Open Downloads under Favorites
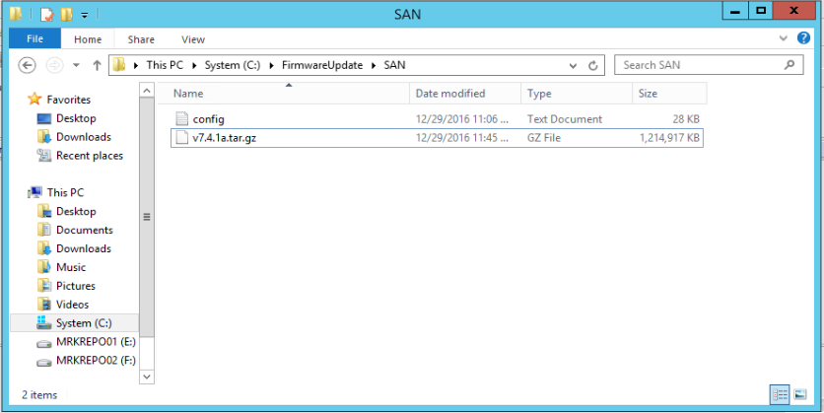This screenshot has height=413, width=824. (x=84, y=137)
